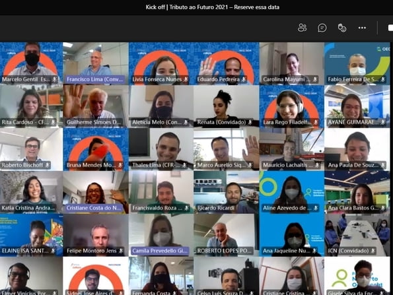Click Roberto Bischoff's microphone icon

pyautogui.click(x=47, y=165)
